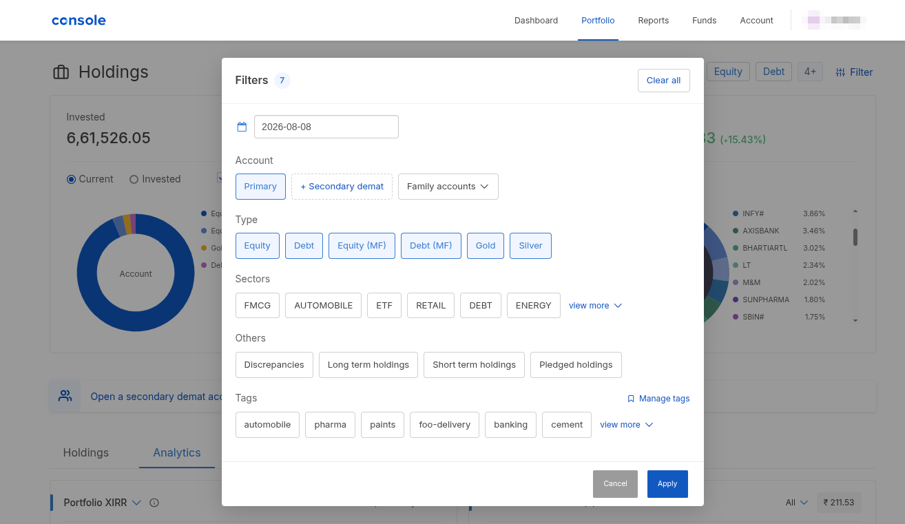This screenshot has height=524, width=905.
Task: Expand view more under Tags
Action: click(626, 425)
